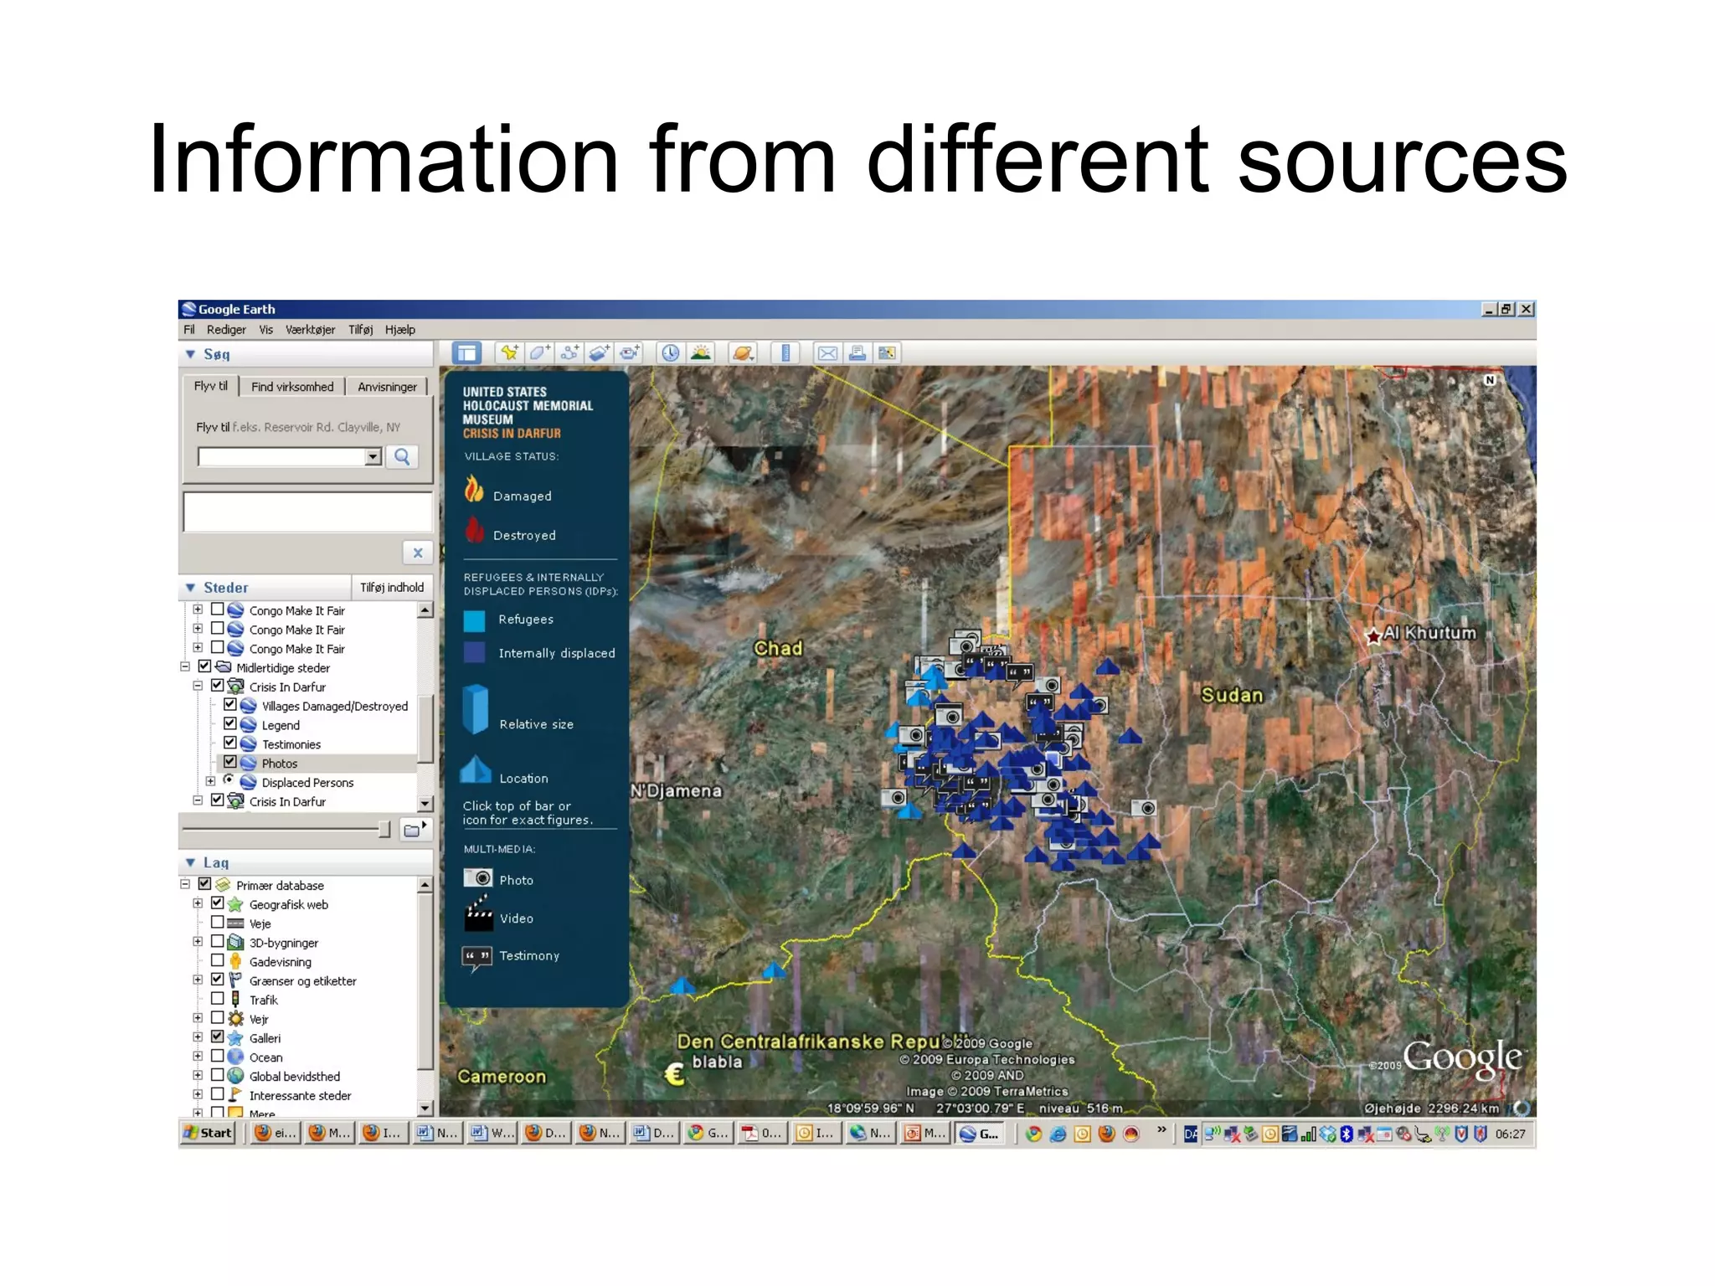Click the Windows Start button
This screenshot has width=1715, height=1286.
click(209, 1133)
